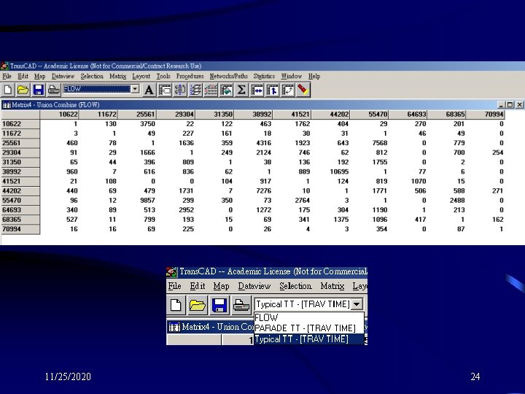This screenshot has height=394, width=525.
Task: Click Print icon in the Typical TT window
Action: click(241, 305)
